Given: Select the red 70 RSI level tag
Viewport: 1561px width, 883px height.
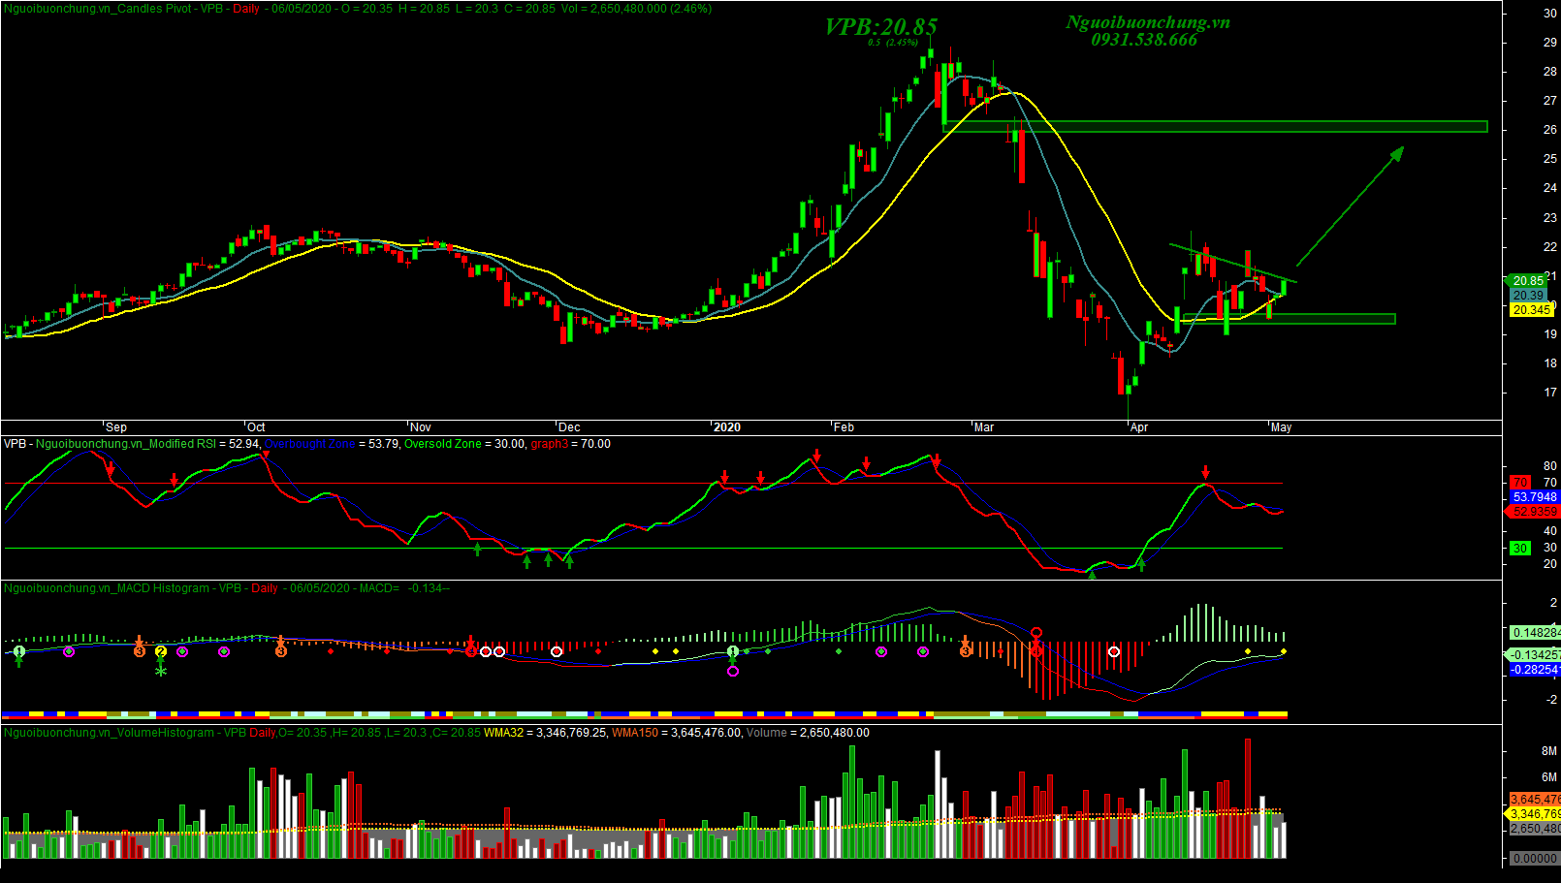Looking at the screenshot, I should point(1520,483).
